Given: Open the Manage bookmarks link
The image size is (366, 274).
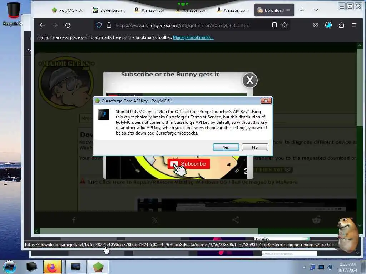Looking at the screenshot, I should (x=193, y=37).
